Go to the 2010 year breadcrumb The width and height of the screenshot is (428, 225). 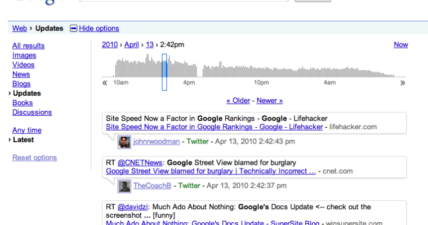[x=110, y=45]
